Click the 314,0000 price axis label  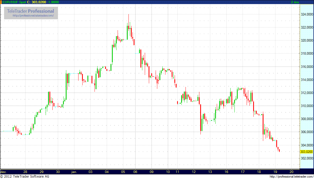(x=307, y=80)
